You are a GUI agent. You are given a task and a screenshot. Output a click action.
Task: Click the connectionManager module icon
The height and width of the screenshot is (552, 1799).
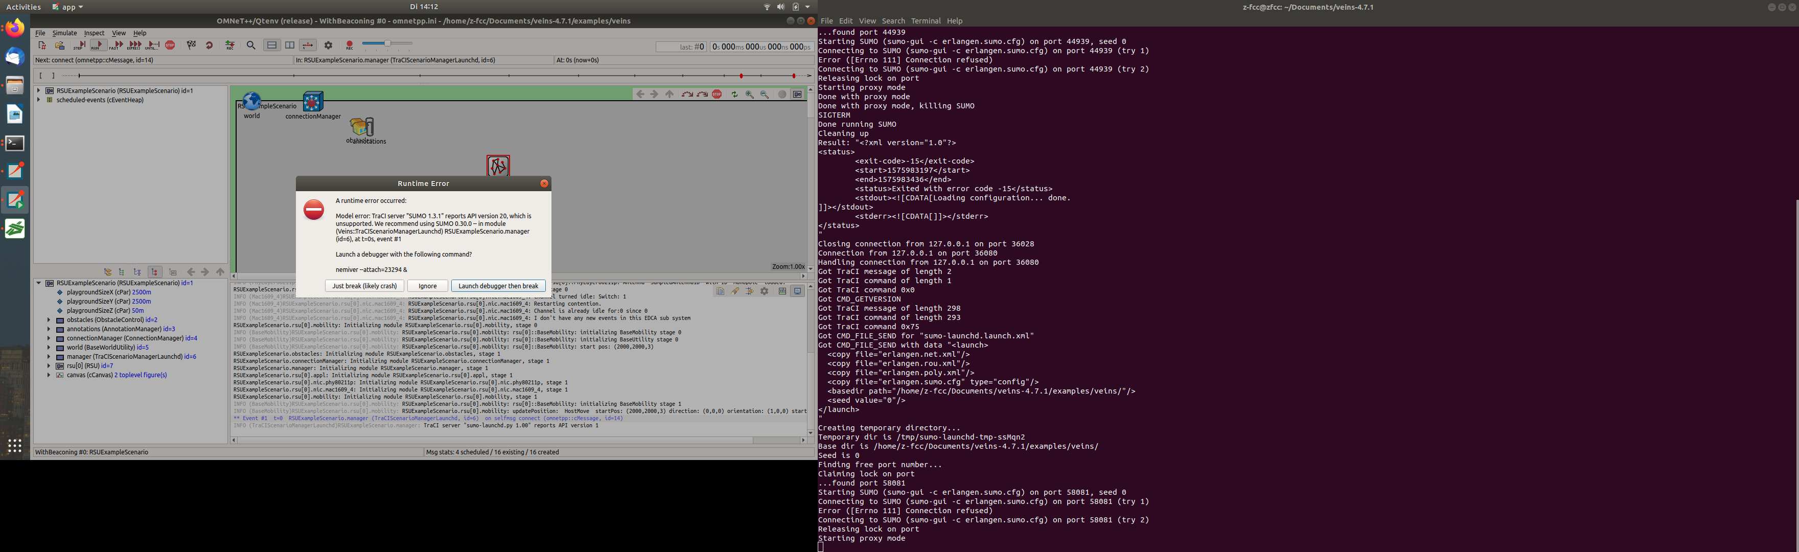pos(313,101)
